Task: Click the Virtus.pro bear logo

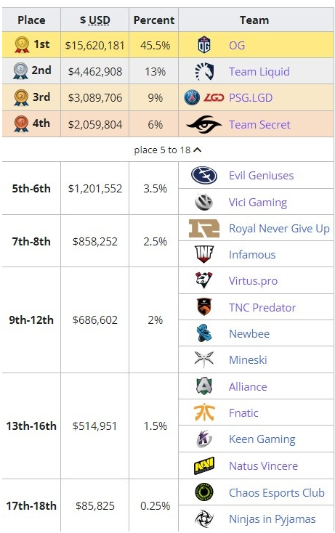Action: coord(204,280)
